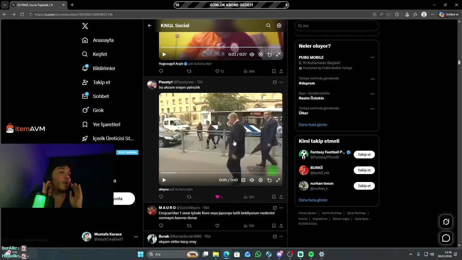Open more options for Ülker trend
Screen dimensions: 462x260
pyautogui.click(x=372, y=109)
